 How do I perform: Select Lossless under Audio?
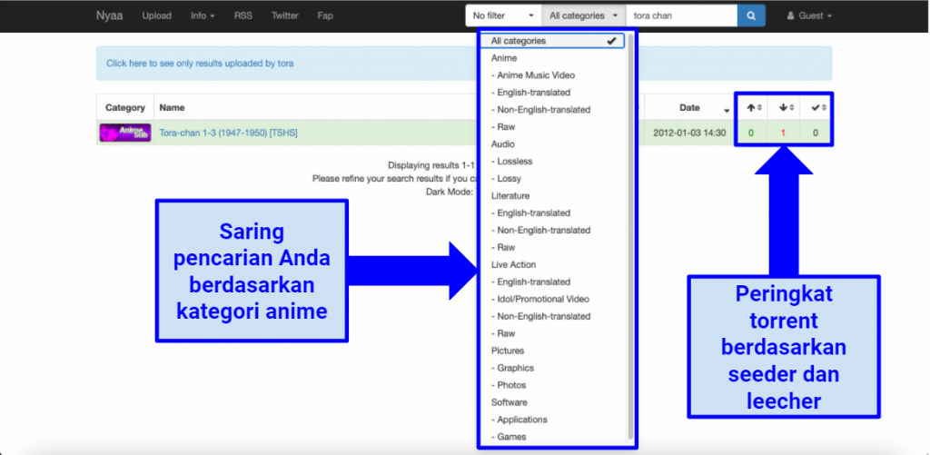click(x=514, y=162)
